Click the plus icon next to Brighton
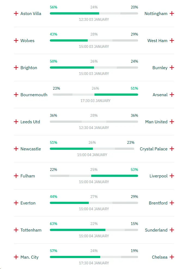The width and height of the screenshot is (186, 269). (x=16, y=67)
